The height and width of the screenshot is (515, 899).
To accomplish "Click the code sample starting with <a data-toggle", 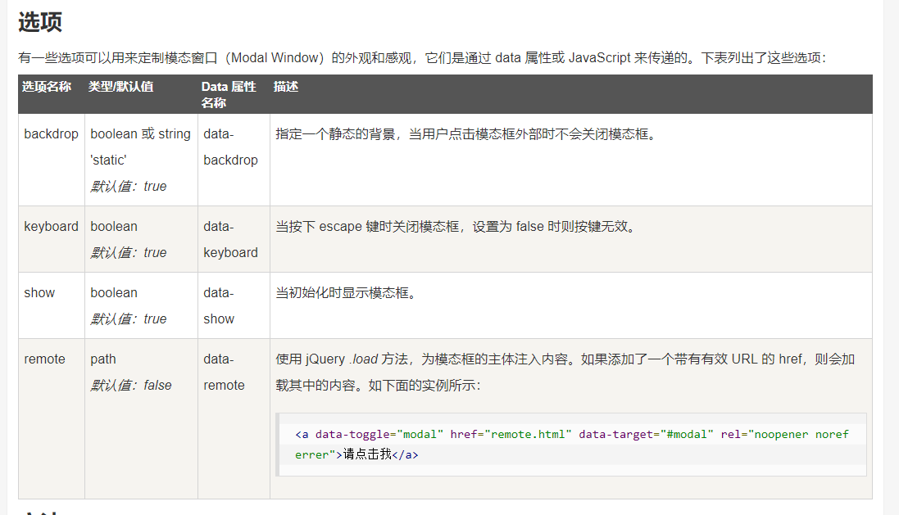I will [571, 445].
